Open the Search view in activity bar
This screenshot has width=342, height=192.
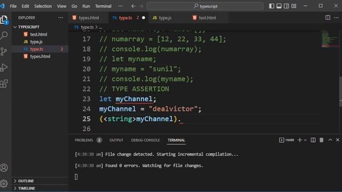click(x=4, y=35)
